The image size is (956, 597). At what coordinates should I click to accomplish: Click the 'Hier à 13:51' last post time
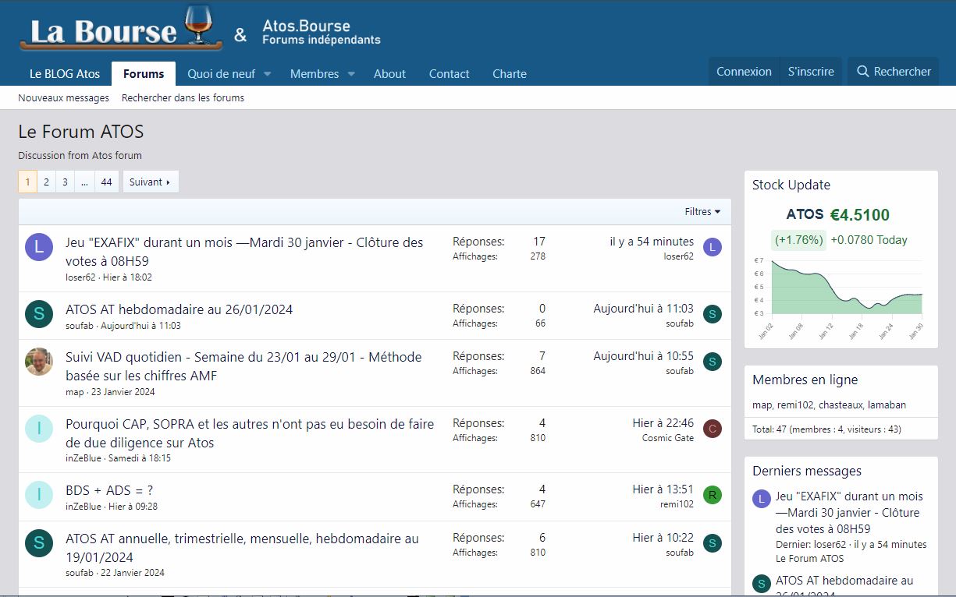tap(663, 489)
